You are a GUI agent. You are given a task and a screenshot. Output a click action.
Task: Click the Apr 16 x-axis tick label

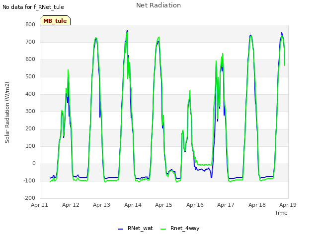tap(195, 205)
